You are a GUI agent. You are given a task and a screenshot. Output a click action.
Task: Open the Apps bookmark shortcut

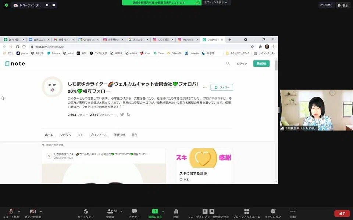click(8, 53)
